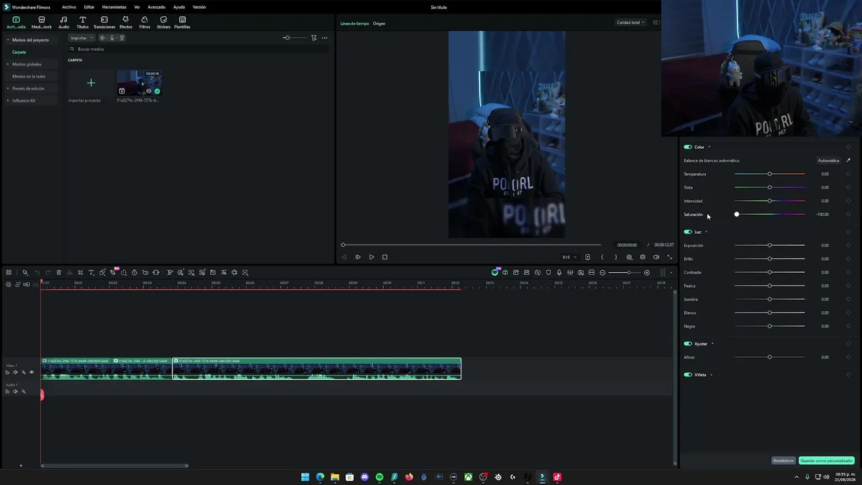Image resolution: width=862 pixels, height=485 pixels.
Task: Toggle the Viñeta section switch
Action: click(688, 375)
